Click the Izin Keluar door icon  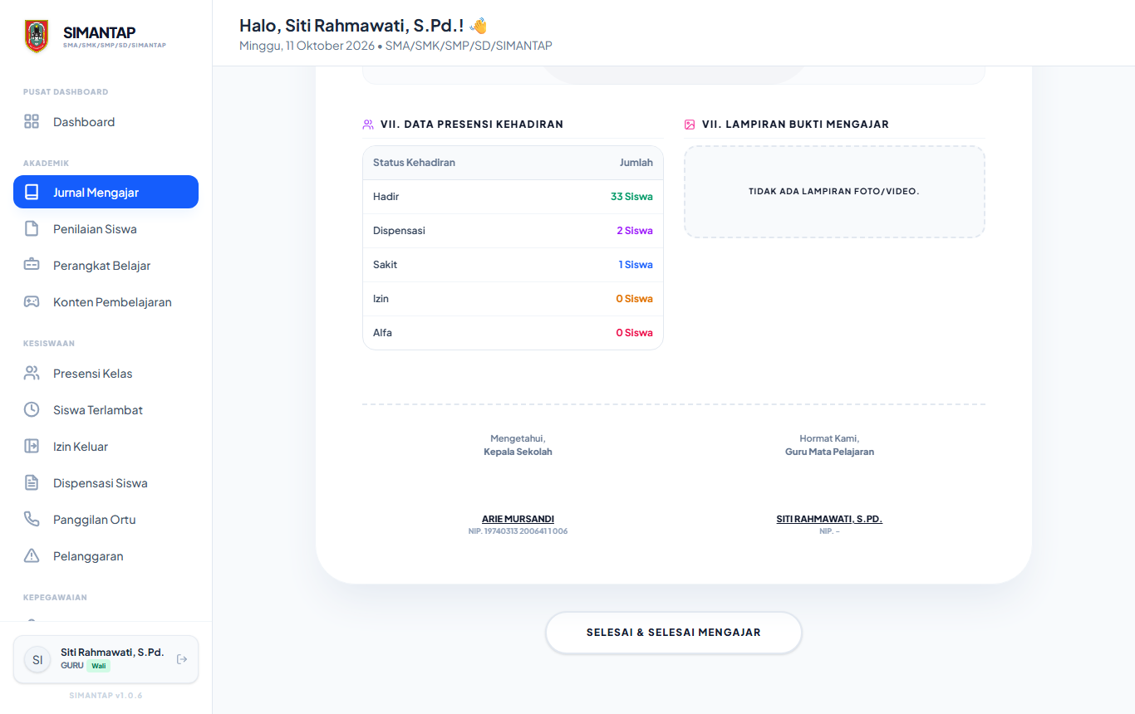tap(32, 446)
